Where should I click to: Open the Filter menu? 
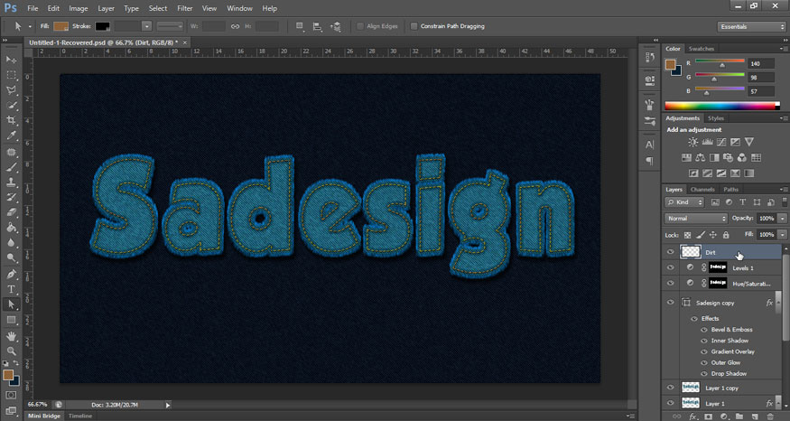pyautogui.click(x=185, y=8)
